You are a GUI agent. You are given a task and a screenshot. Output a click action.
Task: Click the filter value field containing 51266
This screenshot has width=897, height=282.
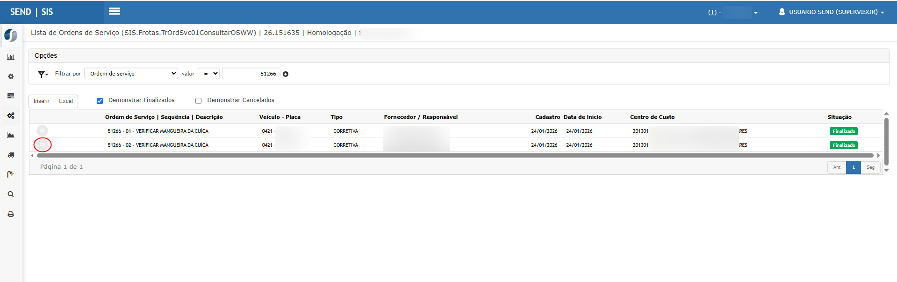tap(251, 74)
